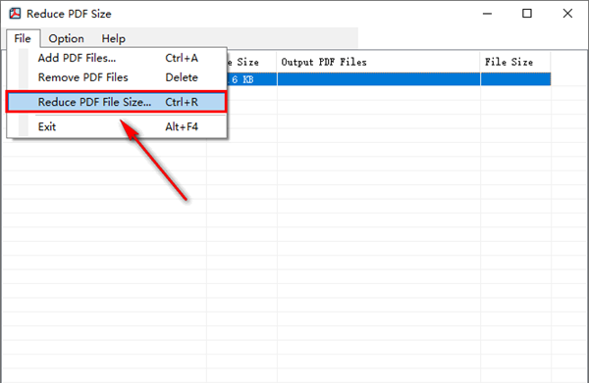Choose Remove PDF Files menu entry
This screenshot has width=589, height=383.
click(x=117, y=77)
